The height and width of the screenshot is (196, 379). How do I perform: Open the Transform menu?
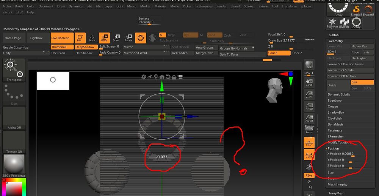tap(289, 6)
